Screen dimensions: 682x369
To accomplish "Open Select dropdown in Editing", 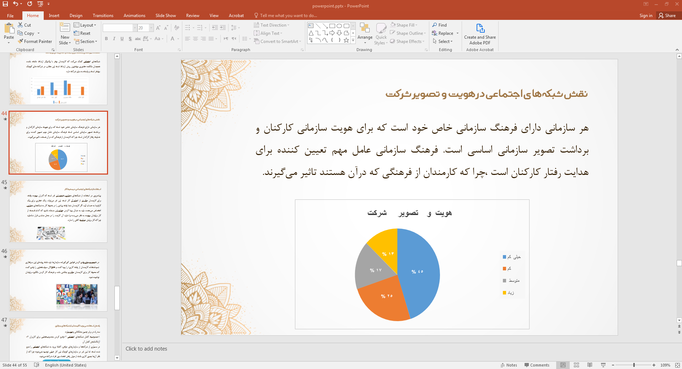I will 443,42.
